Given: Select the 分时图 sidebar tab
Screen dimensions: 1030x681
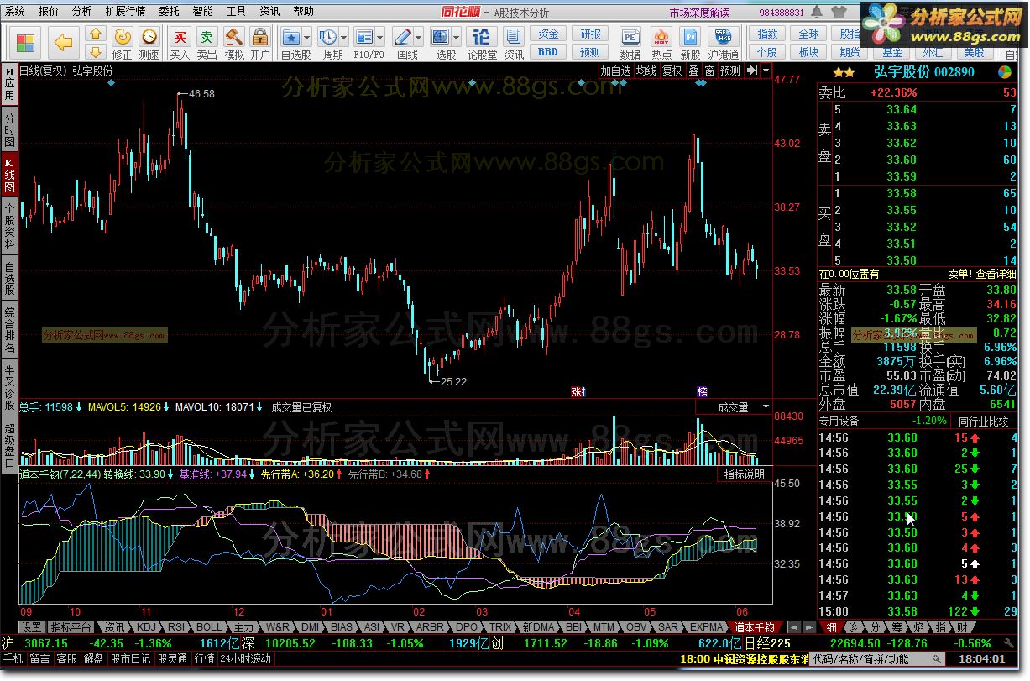Looking at the screenshot, I should pos(9,130).
